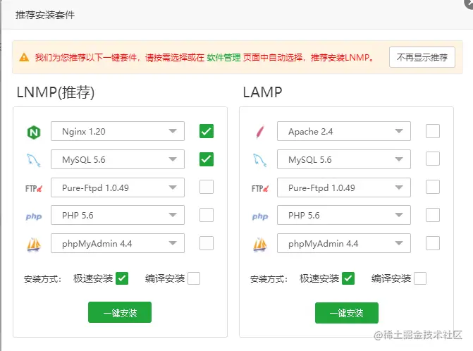Click the phpMyAdmin sailboat icon in LAMP
This screenshot has width=473, height=351.
tap(260, 245)
